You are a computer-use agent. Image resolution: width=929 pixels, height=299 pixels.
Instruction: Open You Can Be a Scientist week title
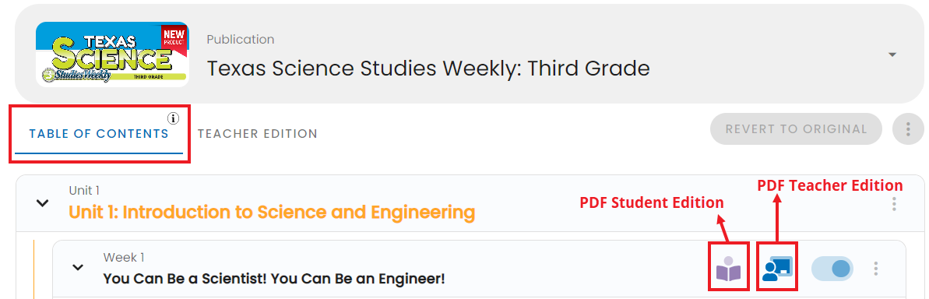[x=274, y=278]
